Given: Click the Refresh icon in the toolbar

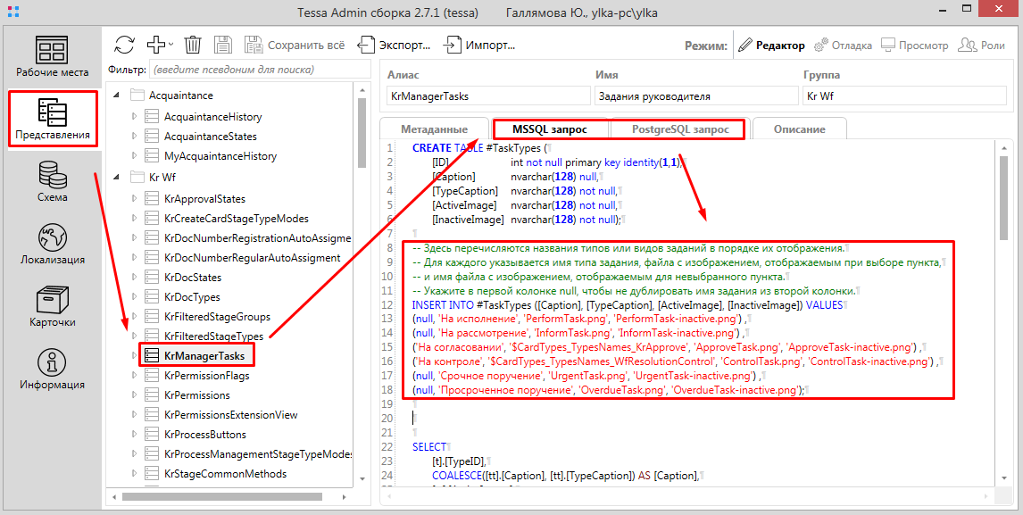Looking at the screenshot, I should point(124,45).
